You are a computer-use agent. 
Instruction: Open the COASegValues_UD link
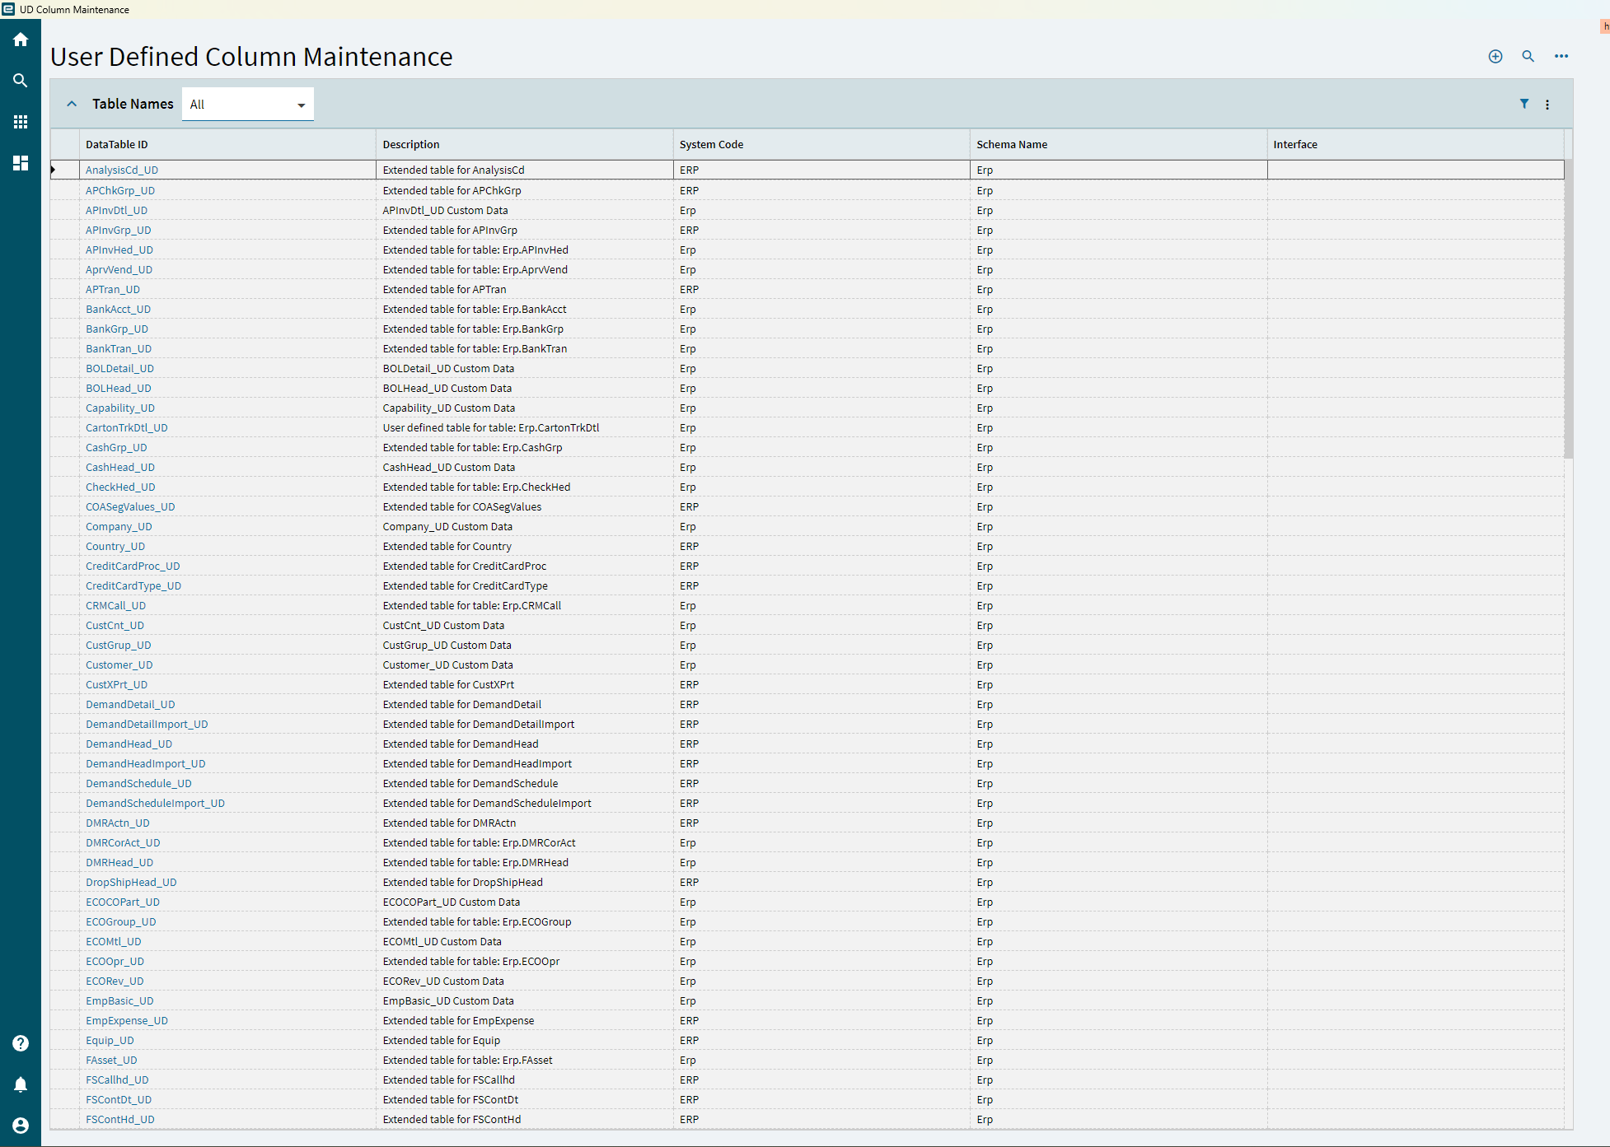pos(130,506)
